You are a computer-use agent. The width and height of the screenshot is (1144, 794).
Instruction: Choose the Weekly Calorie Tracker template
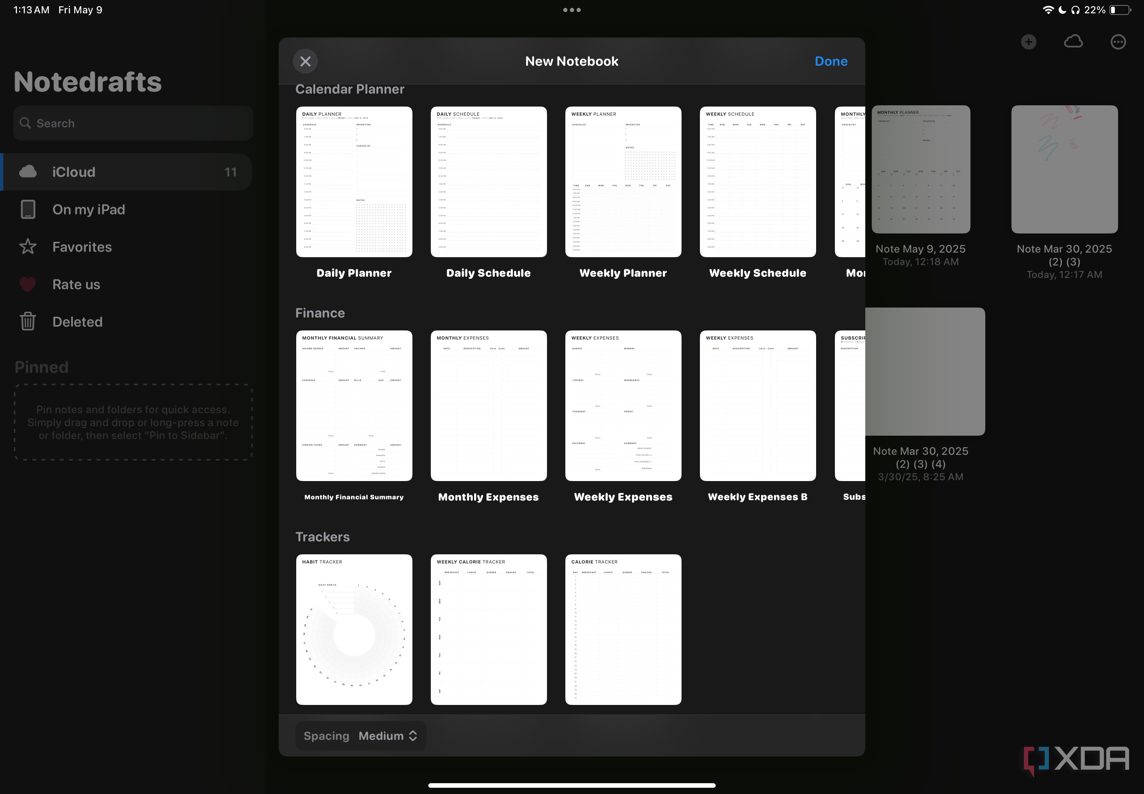[x=488, y=629]
